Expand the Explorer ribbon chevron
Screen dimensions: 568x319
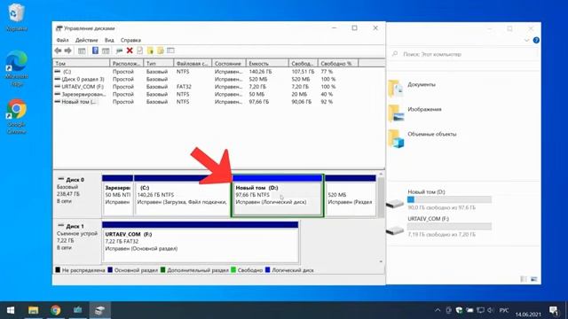[x=526, y=40]
